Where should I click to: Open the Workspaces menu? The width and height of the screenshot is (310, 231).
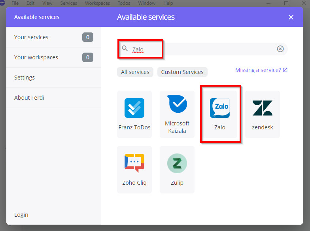point(97,3)
